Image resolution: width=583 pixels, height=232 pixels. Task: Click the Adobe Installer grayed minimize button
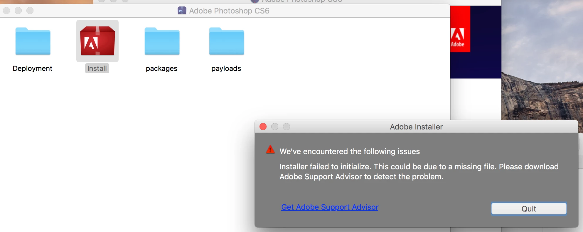click(275, 127)
